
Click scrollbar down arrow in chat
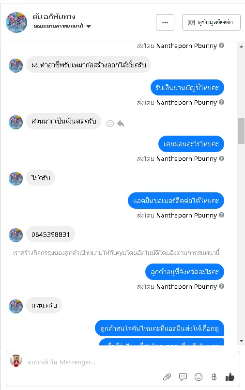(241, 341)
